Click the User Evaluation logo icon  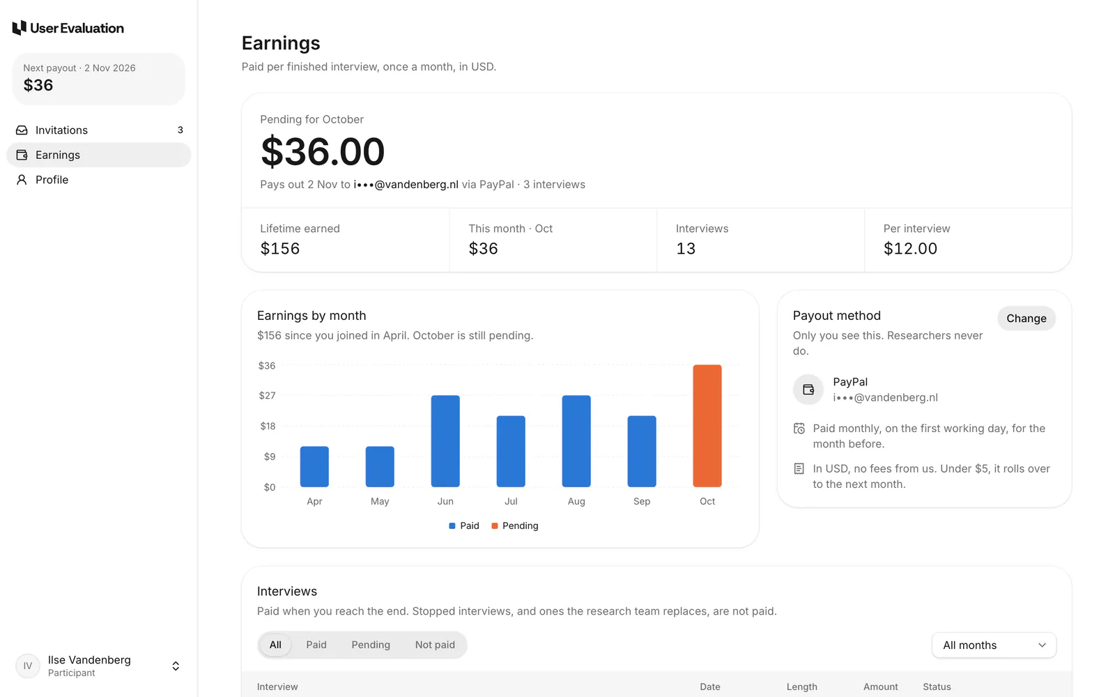(20, 28)
